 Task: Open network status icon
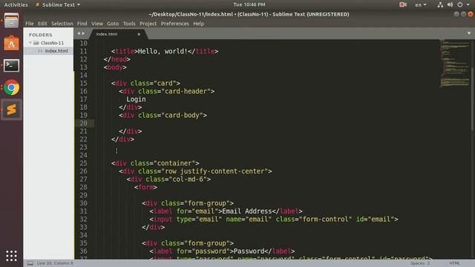(440, 4)
